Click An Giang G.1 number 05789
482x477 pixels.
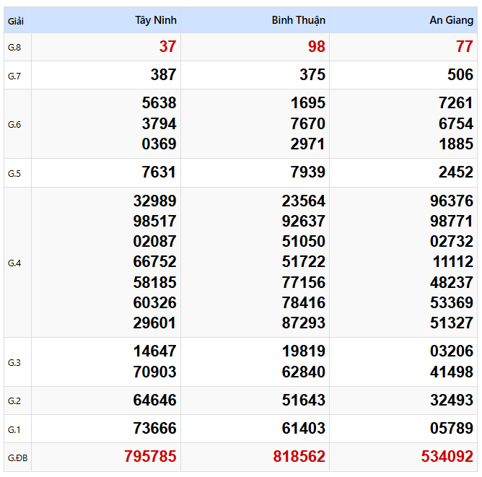[x=452, y=429]
